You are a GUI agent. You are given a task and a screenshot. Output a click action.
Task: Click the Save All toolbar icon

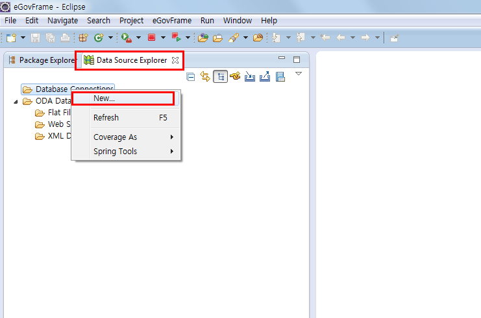[51, 38]
